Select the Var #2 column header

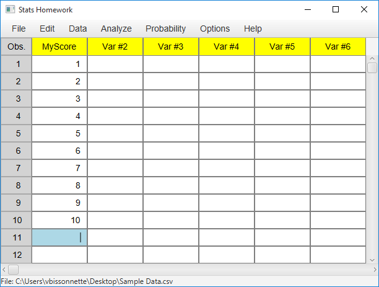(x=115, y=46)
